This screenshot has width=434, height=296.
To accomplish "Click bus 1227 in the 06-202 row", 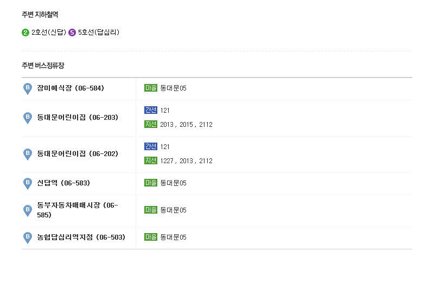I will pyautogui.click(x=167, y=161).
